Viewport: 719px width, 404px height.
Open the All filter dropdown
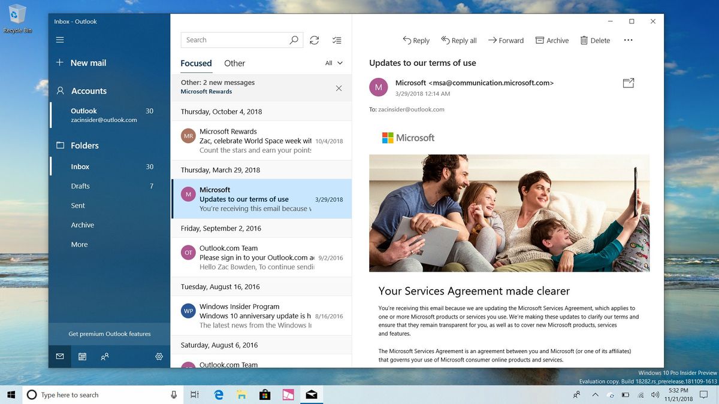click(334, 63)
